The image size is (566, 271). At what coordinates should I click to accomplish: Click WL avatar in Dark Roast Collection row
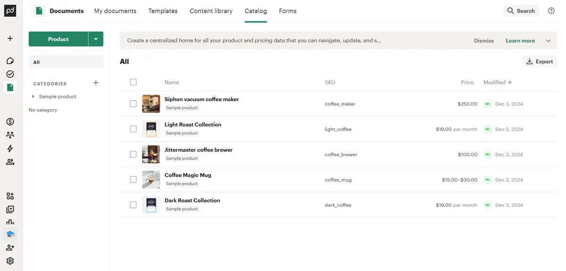(x=488, y=205)
